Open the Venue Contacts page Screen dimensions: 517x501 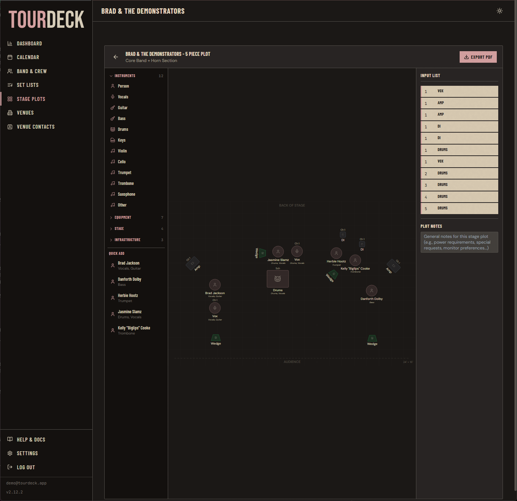pos(36,127)
